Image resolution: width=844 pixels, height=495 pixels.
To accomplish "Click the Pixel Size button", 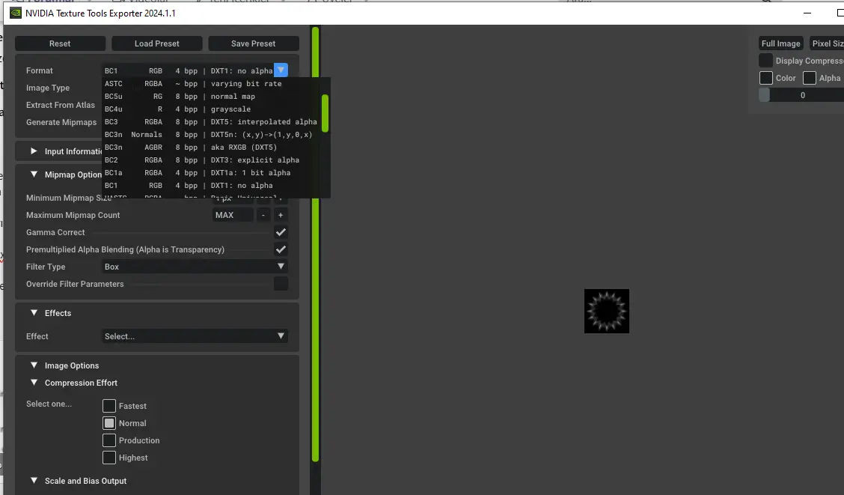I will pyautogui.click(x=827, y=43).
